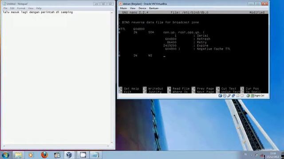This screenshot has height=159, width=284.
Task: Click the Serial value line in nano
Action: click(x=191, y=36)
